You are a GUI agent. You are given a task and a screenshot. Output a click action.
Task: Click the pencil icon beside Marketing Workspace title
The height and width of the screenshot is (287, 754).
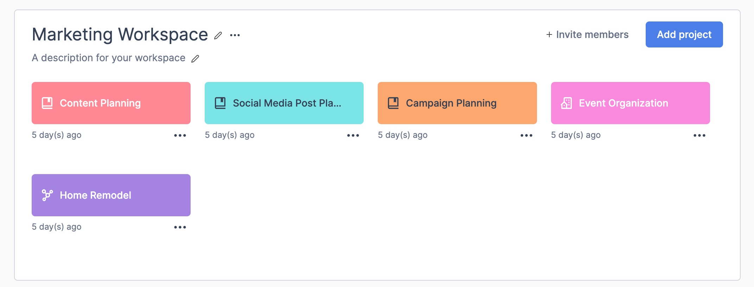pyautogui.click(x=218, y=35)
